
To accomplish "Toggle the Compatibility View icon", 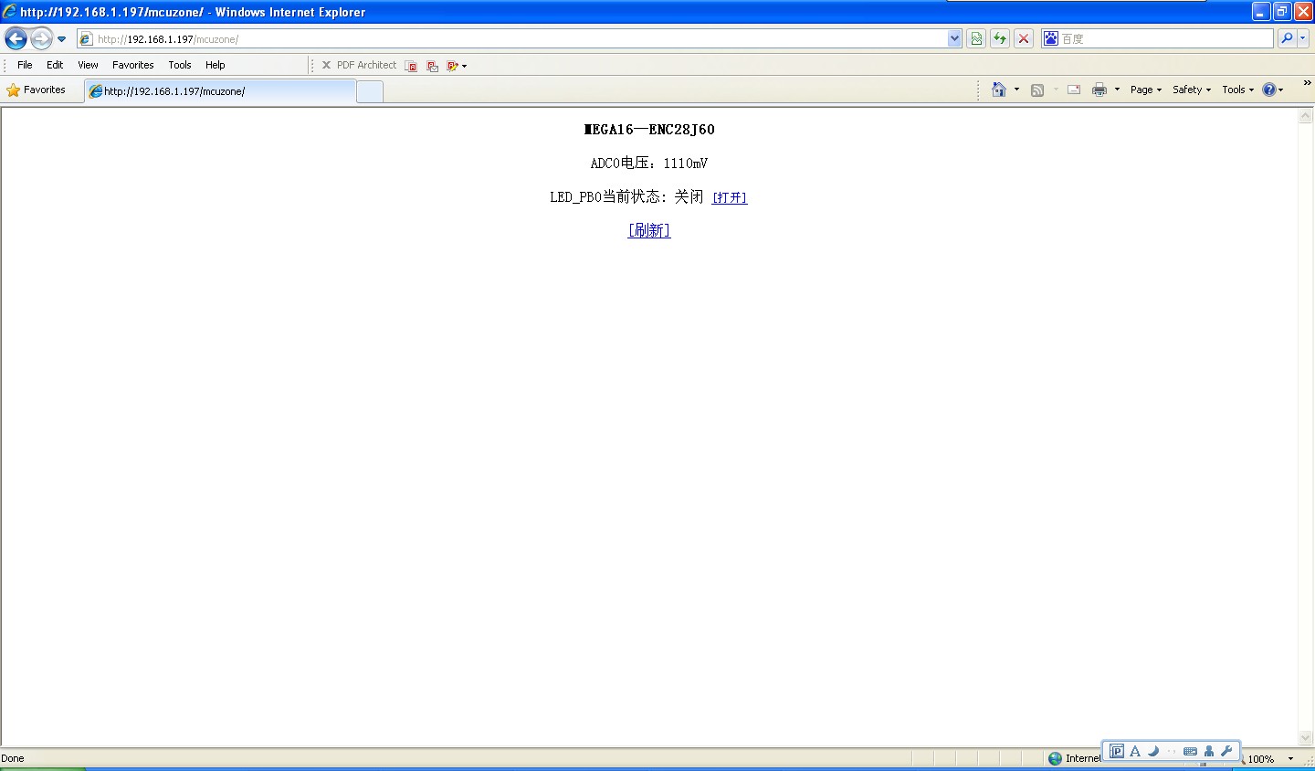I will 976,38.
